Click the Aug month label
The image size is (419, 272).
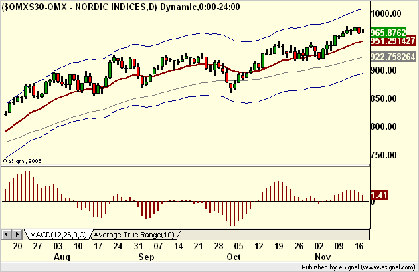62,257
